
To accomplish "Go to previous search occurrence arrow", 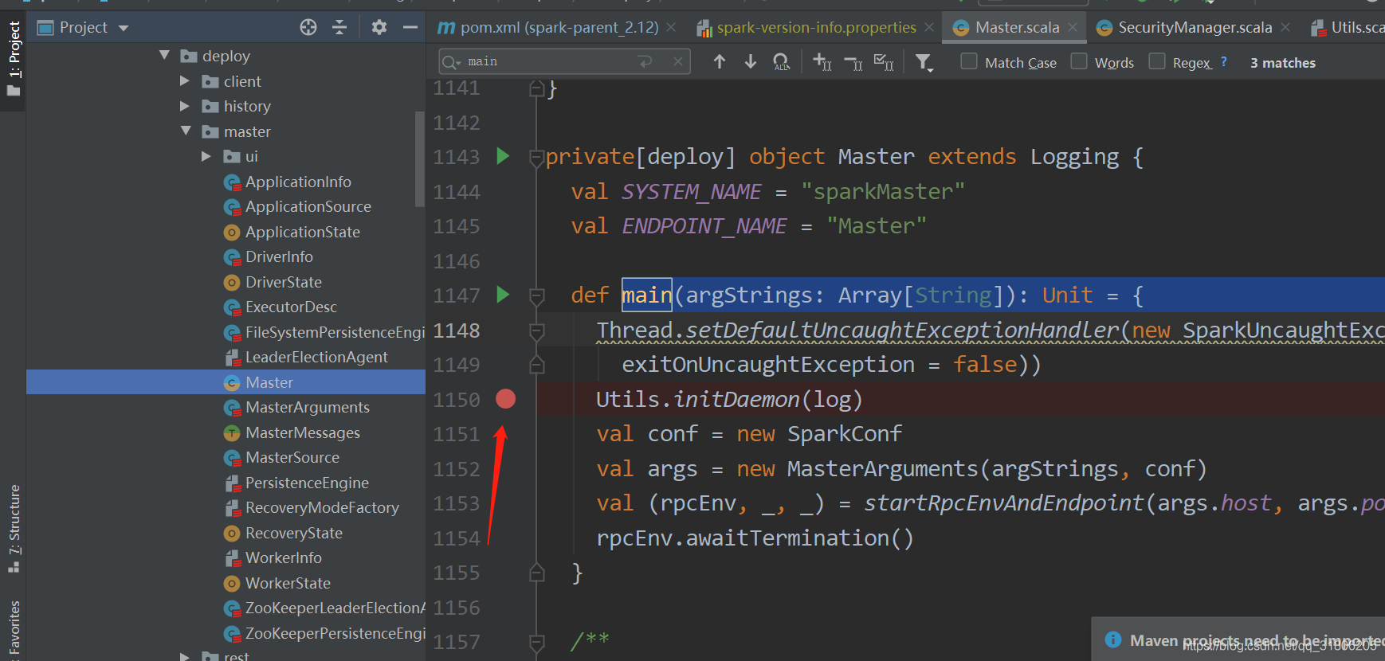I will click(720, 61).
